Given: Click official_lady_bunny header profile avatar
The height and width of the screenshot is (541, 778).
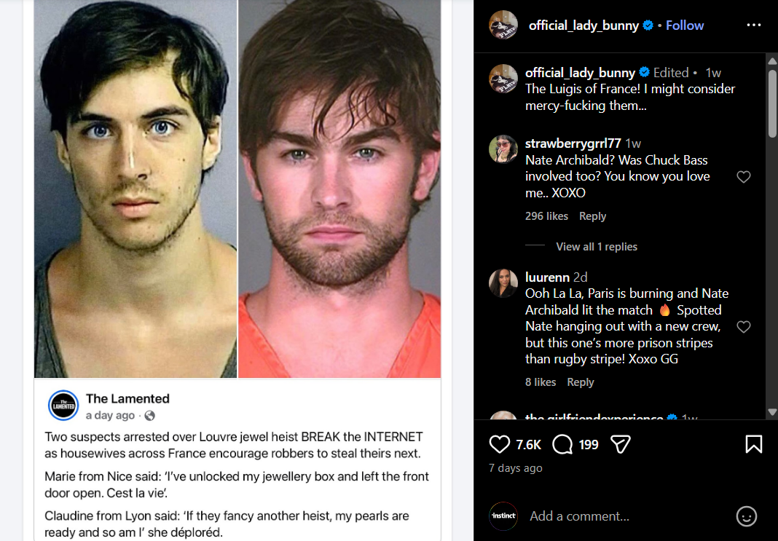Looking at the screenshot, I should tap(503, 25).
